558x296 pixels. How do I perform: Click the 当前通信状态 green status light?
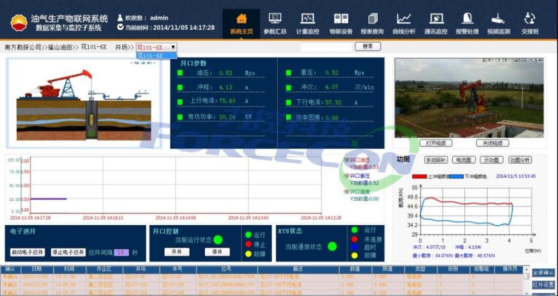click(333, 246)
